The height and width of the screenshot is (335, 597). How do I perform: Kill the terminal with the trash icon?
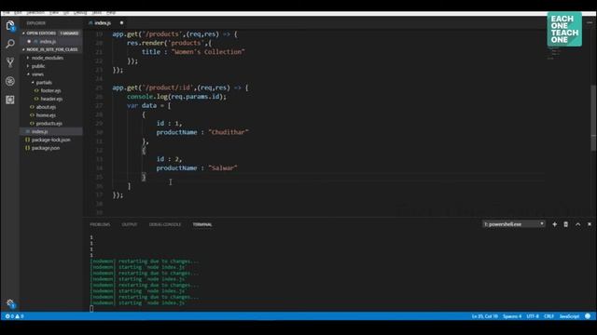coord(566,224)
